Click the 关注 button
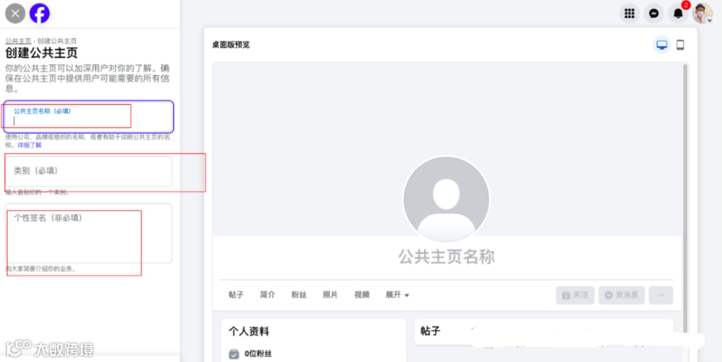This screenshot has height=362, width=722. click(x=575, y=295)
